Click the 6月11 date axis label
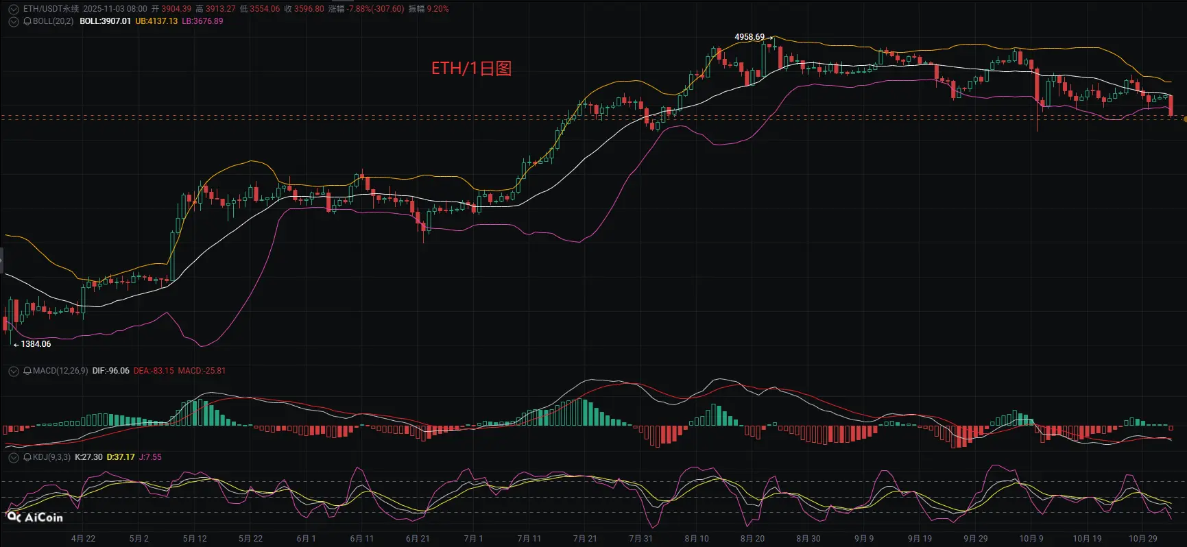Image resolution: width=1187 pixels, height=547 pixels. click(x=361, y=539)
